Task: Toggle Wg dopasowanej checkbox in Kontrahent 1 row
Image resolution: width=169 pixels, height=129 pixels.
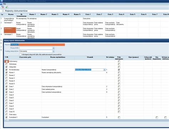Action: tap(157, 117)
